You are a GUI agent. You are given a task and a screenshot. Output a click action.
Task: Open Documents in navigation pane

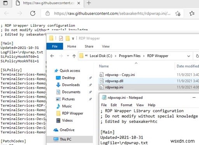[x=71, y=92]
